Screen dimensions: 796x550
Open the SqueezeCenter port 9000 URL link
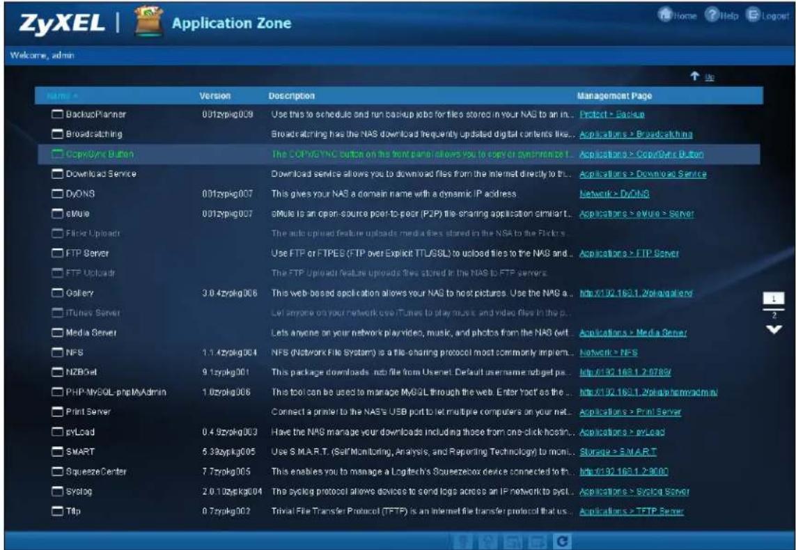click(623, 471)
